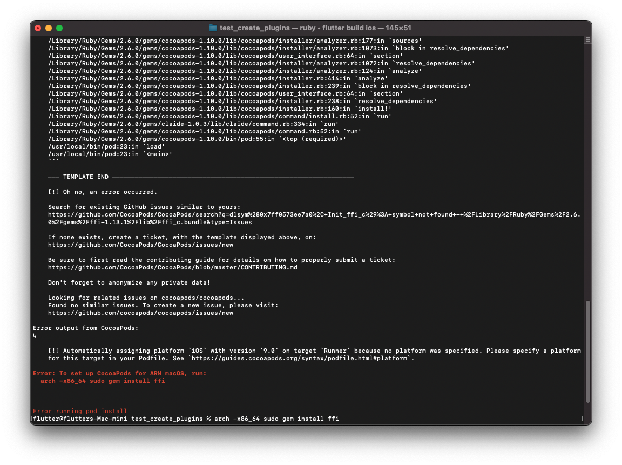Click 'Be sure to first read the contributing guide' line
Viewport: 622px width, 465px height.
pyautogui.click(x=222, y=260)
